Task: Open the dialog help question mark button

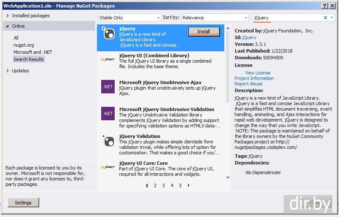Action: 325,6
